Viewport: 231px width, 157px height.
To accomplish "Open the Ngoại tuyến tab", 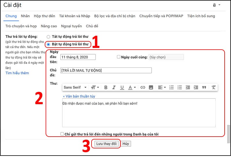I will [x=71, y=26].
